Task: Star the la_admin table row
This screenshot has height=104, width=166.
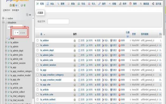Action: click(x=75, y=45)
